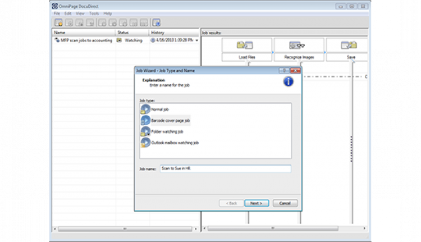
Task: Click the Save label button in Job results
Action: point(347,57)
